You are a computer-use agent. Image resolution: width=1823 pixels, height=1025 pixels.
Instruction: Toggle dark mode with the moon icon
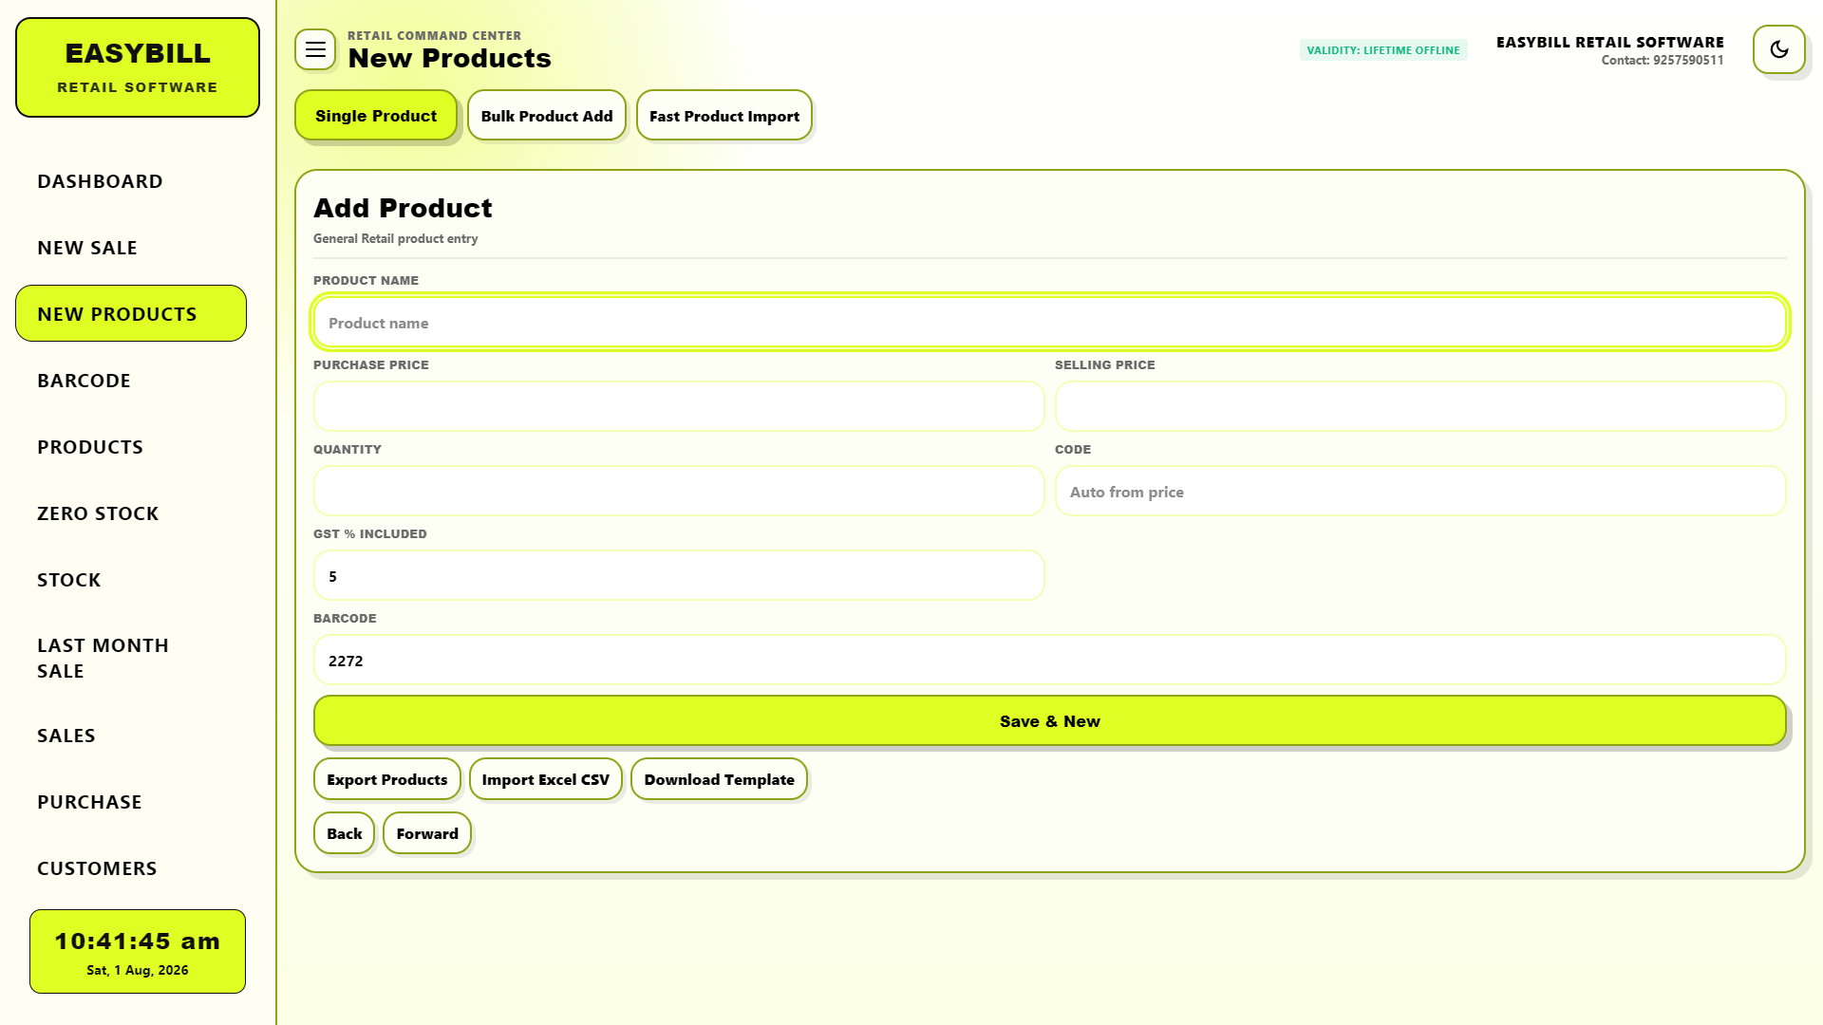1778,49
